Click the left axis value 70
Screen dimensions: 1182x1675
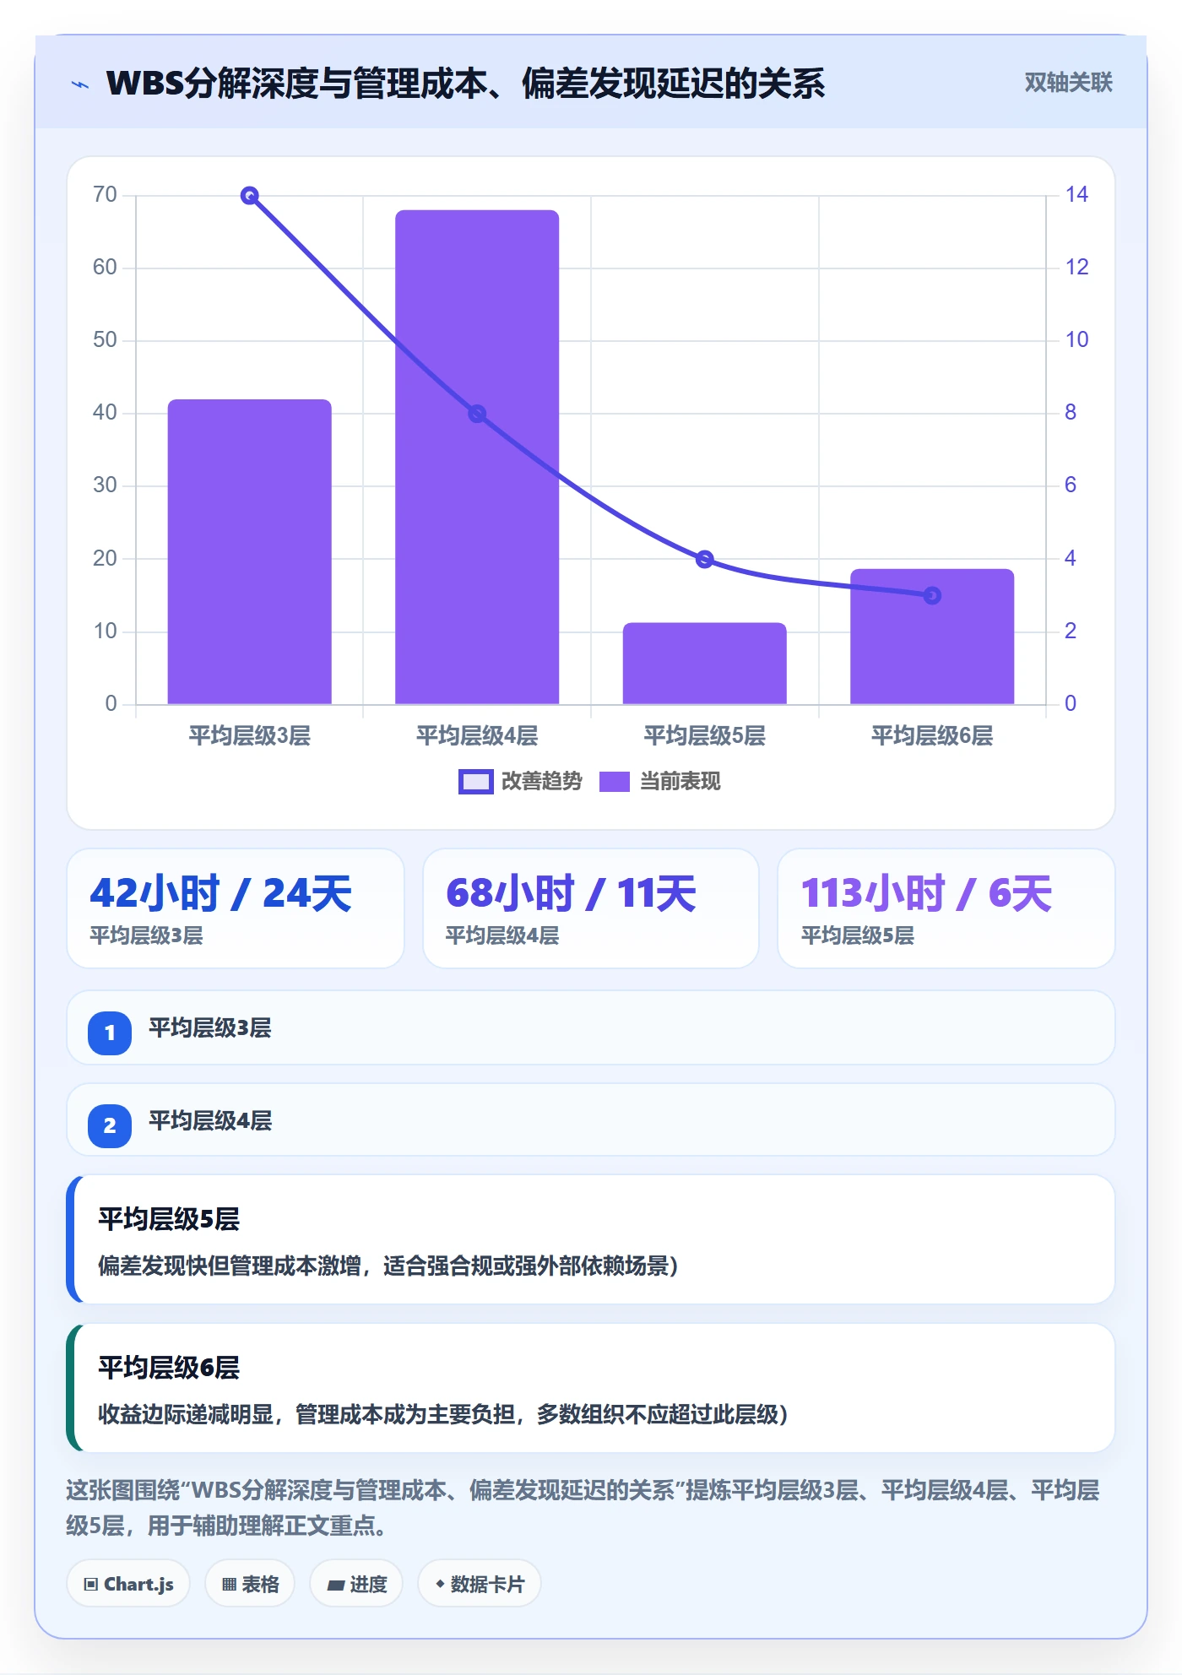(106, 195)
